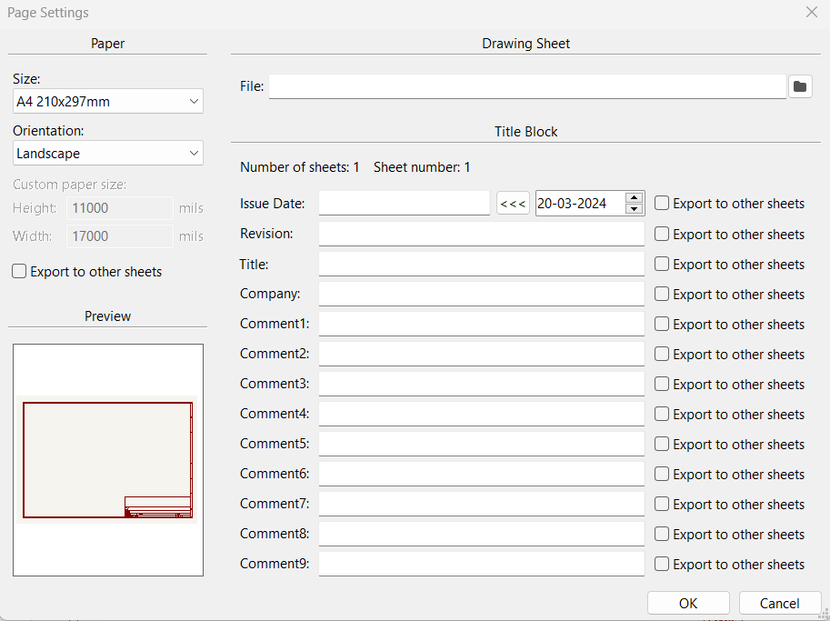This screenshot has height=621, width=830.
Task: Select the Revision input box
Action: [481, 234]
